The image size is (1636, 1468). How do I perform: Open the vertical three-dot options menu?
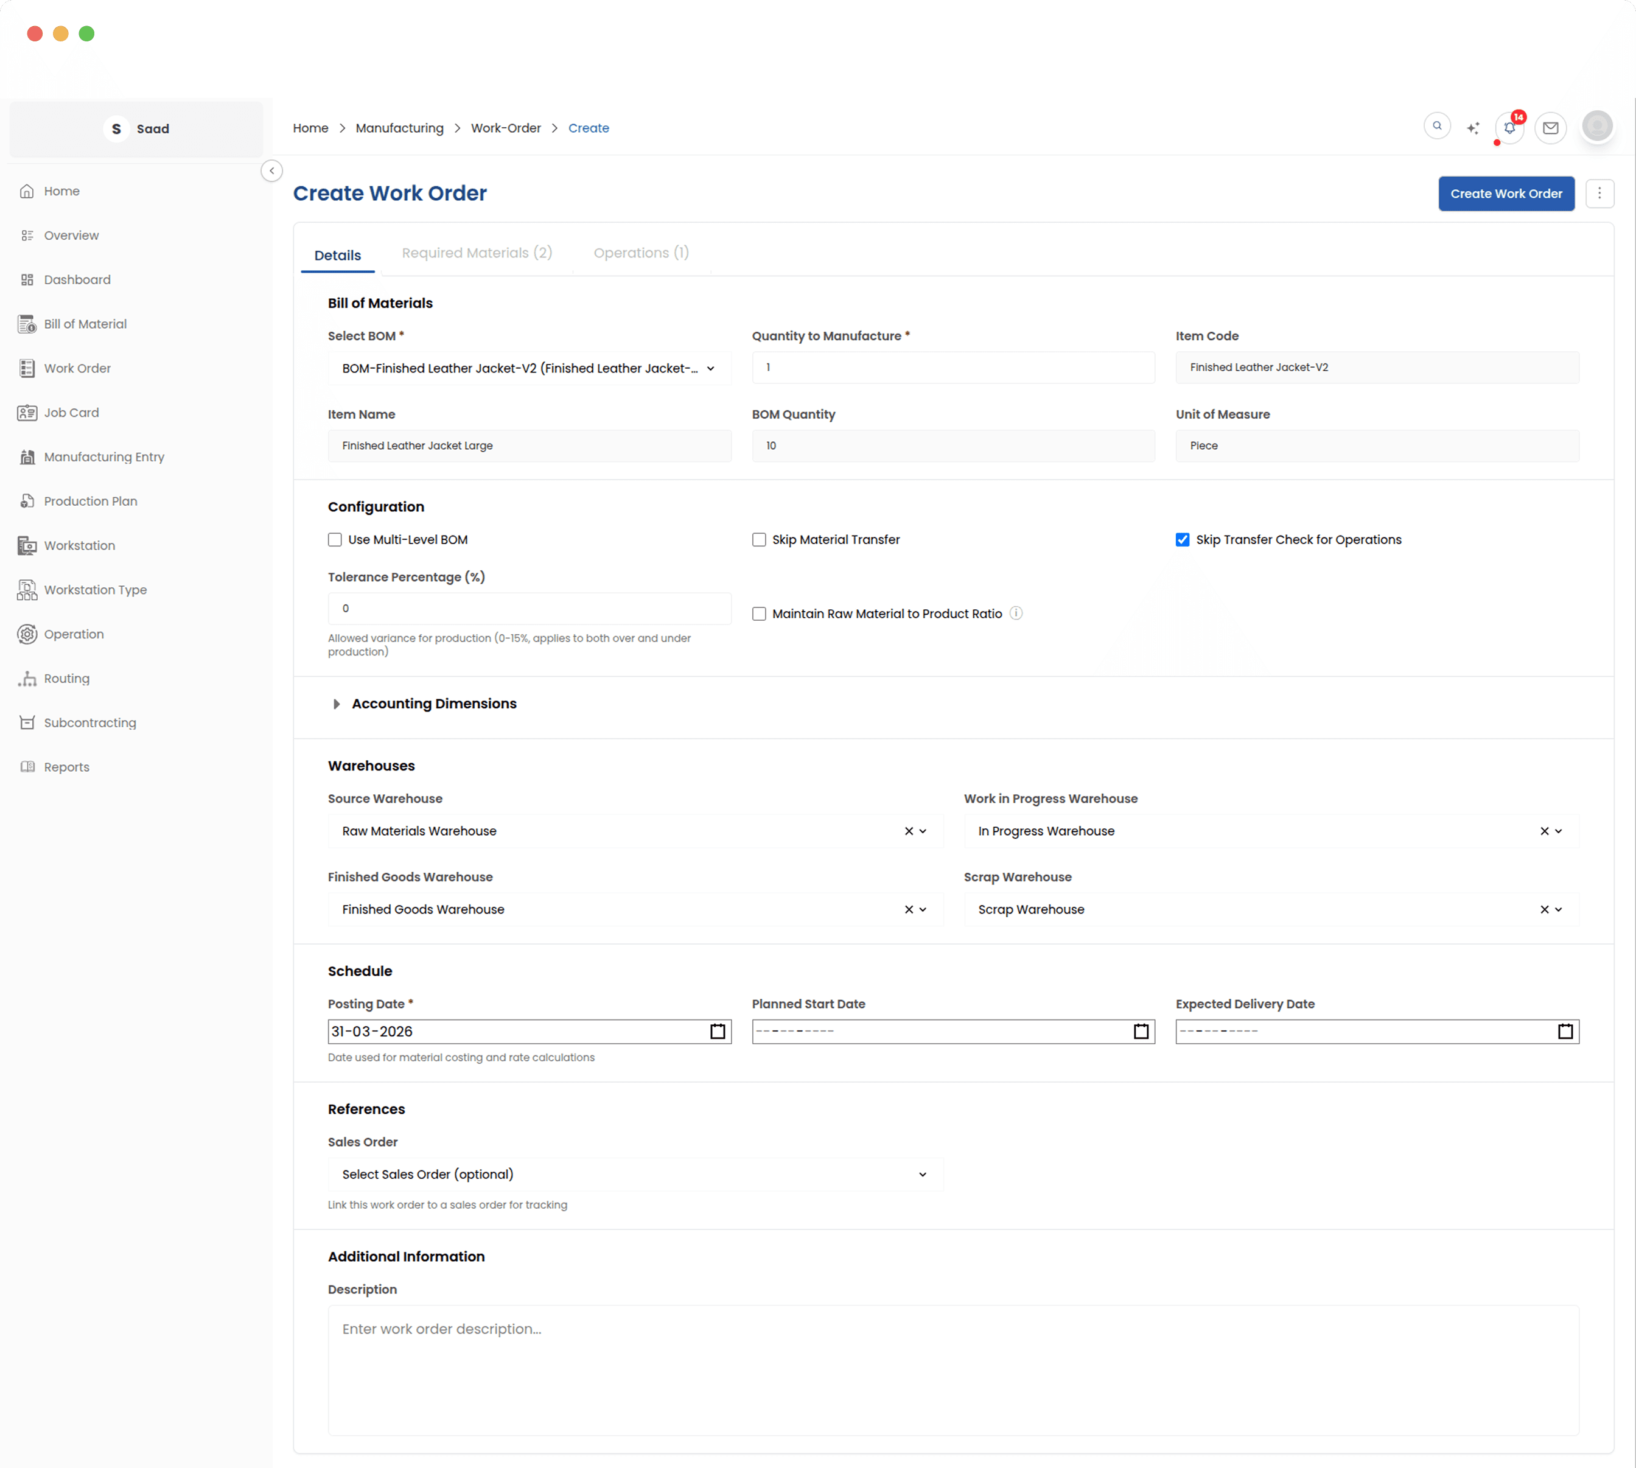click(x=1599, y=194)
